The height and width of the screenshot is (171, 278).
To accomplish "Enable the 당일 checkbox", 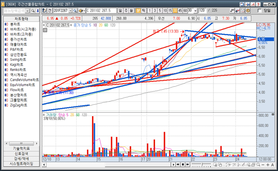I will pos(260,11).
